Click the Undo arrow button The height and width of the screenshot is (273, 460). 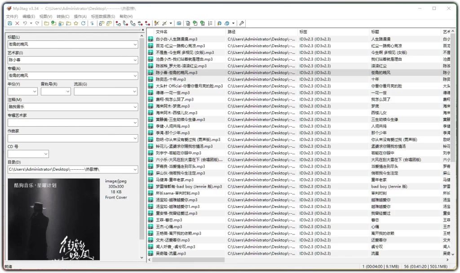point(24,23)
